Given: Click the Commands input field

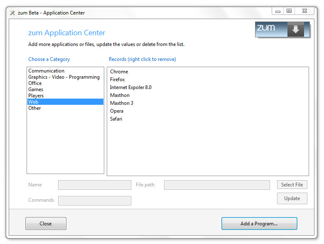Looking at the screenshot, I should 95,201.
